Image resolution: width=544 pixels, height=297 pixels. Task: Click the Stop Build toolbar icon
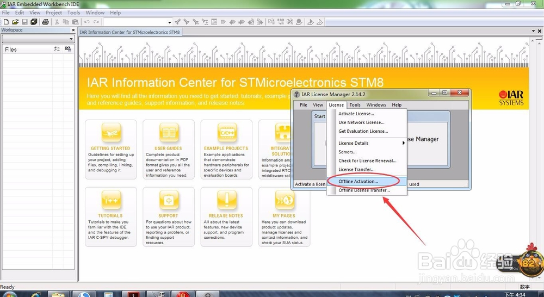click(x=290, y=22)
